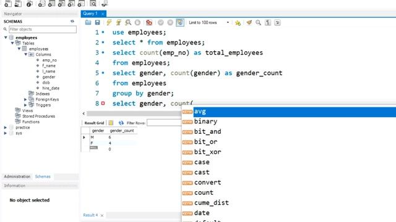
Task: Expand the practice schema
Action: [6, 128]
